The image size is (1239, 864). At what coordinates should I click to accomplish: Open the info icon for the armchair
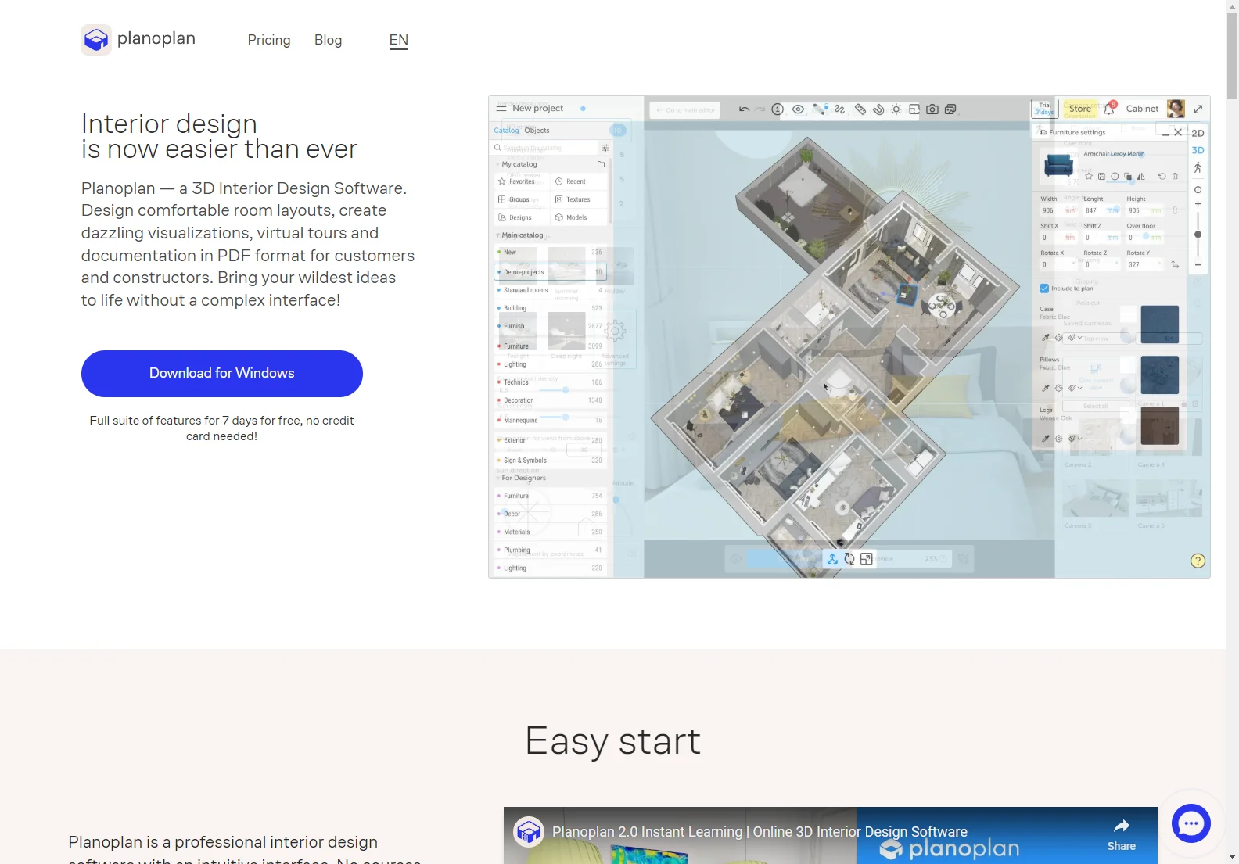pos(1115,177)
